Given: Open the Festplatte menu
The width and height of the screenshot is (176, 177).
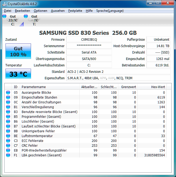Looking at the screenshot, I should coord(75,11).
